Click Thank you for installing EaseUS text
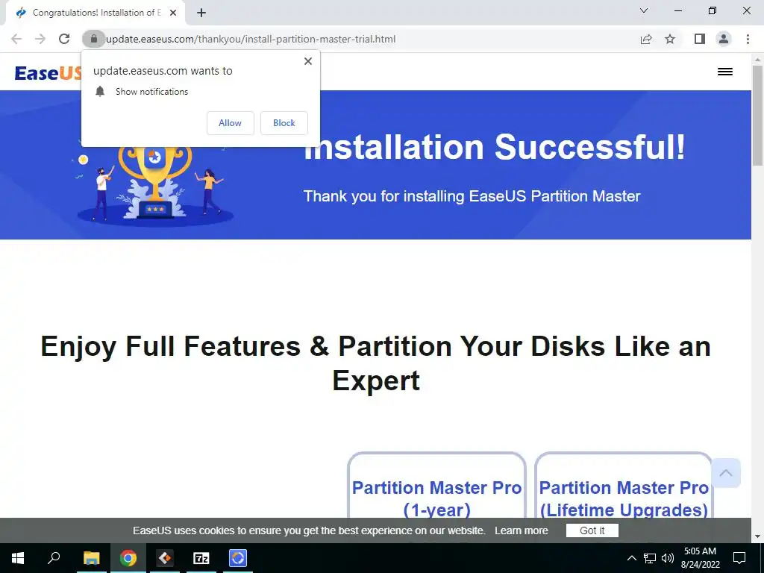 472,196
